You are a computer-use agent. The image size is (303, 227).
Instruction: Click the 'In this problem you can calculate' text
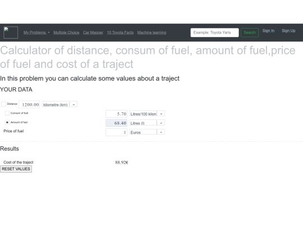click(x=90, y=78)
